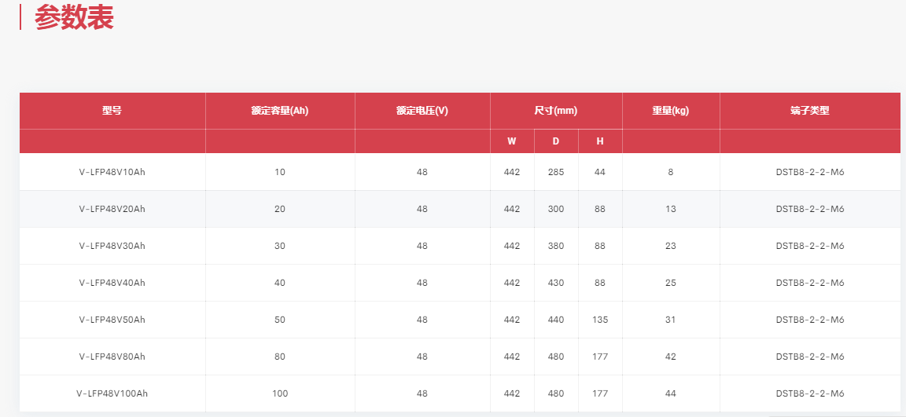Select the W dimension sub-header
This screenshot has width=906, height=417.
point(512,141)
